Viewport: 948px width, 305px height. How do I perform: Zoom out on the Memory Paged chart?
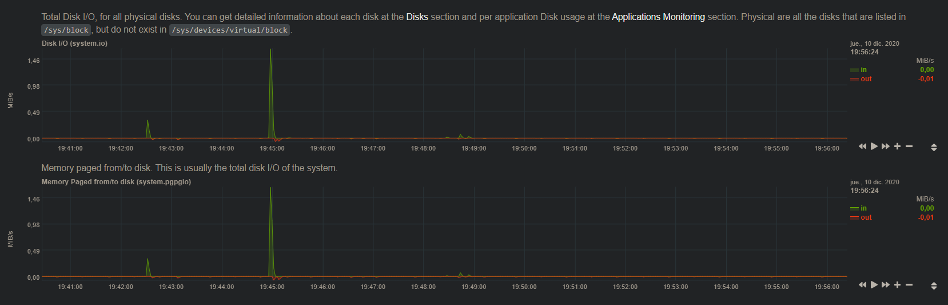coord(909,285)
